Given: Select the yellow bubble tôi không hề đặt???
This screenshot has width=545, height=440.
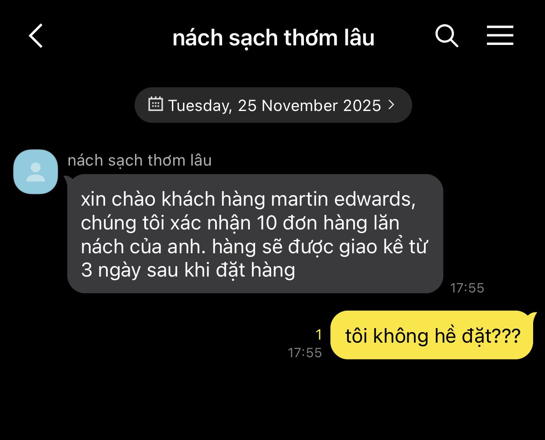Looking at the screenshot, I should (x=433, y=335).
